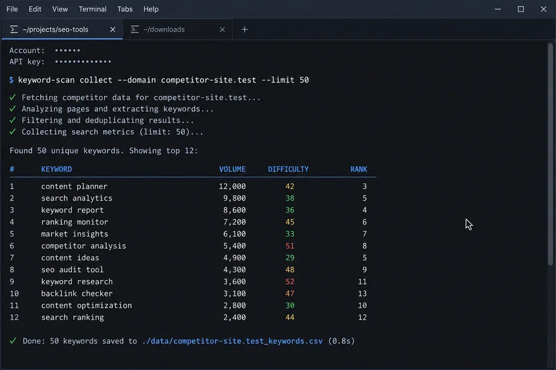556x370 pixels.
Task: Open the View menu
Action: point(60,9)
